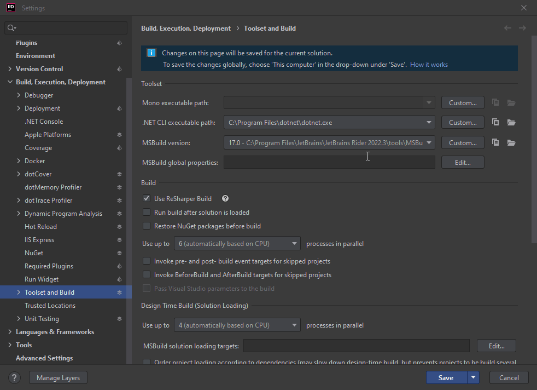
Task: Expand the Docker tree item
Action: coord(18,160)
